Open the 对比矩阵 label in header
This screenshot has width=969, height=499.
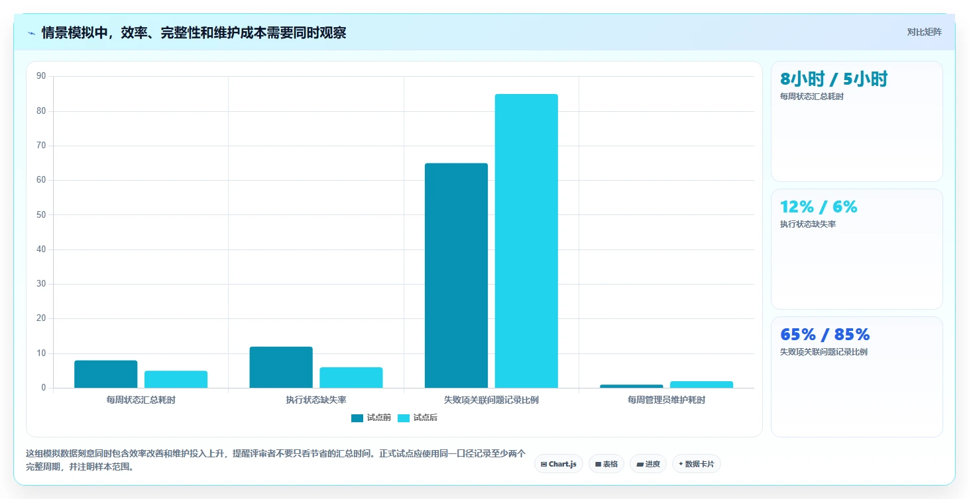pos(924,32)
